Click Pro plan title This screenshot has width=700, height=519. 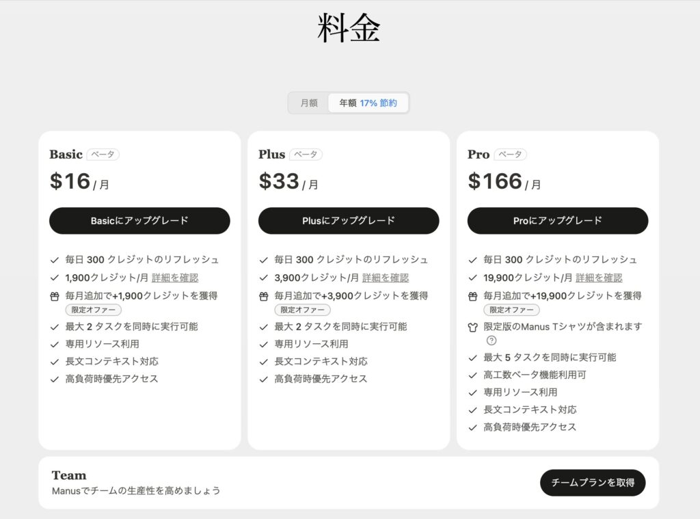click(x=479, y=155)
